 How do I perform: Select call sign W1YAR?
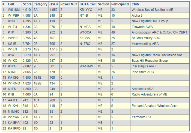[14, 117]
